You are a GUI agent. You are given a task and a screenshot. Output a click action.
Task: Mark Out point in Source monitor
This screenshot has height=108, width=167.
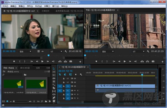click(x=24, y=61)
